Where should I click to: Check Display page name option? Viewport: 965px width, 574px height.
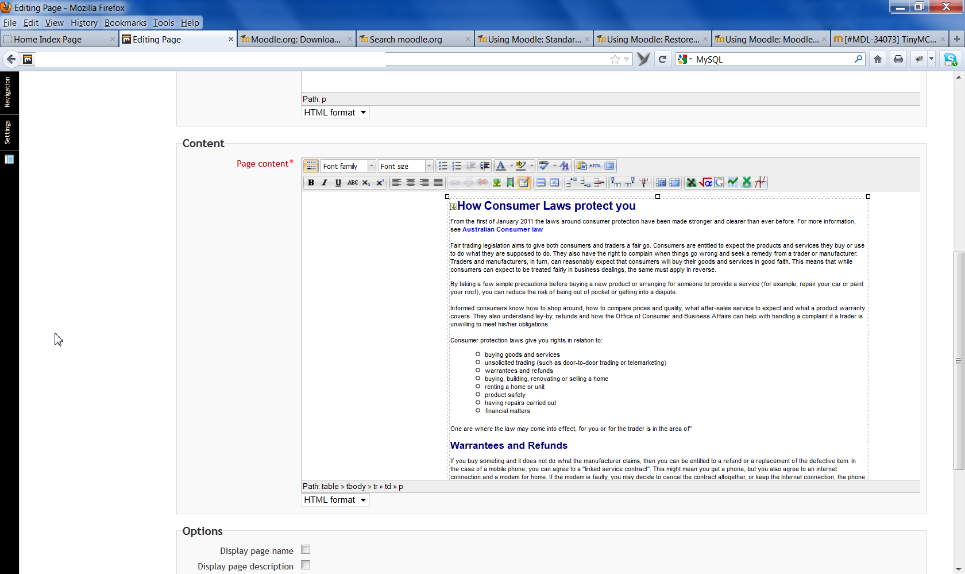306,550
